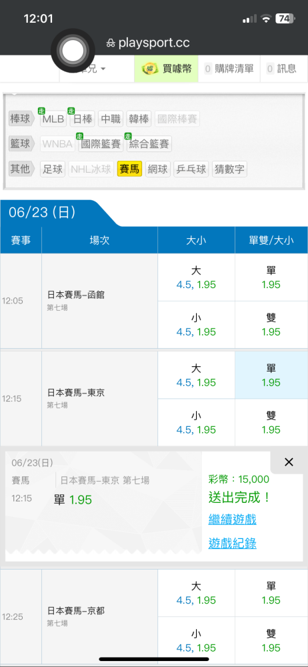308x667 pixels.
Task: Toggle selected 單 1.95 for 東京 race
Action: click(x=271, y=375)
